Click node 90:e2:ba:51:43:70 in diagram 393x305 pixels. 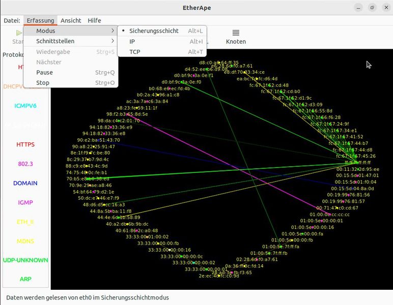[98, 140]
